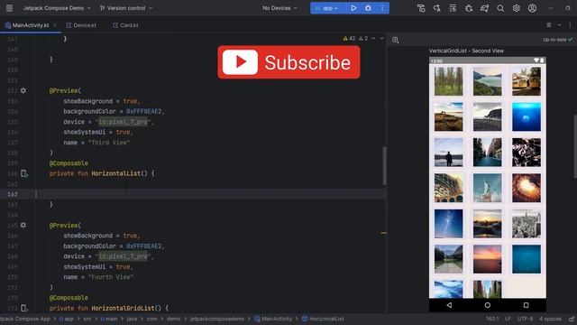This screenshot has width=577, height=325.
Task: Click the src breadcrumb
Action: click(87, 319)
